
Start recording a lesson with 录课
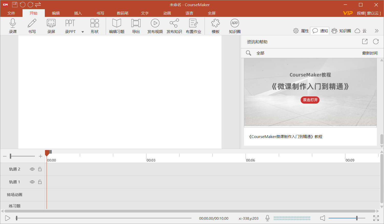click(x=13, y=26)
